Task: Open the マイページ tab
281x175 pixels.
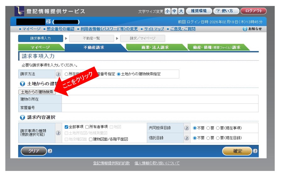Action: pos(41,47)
